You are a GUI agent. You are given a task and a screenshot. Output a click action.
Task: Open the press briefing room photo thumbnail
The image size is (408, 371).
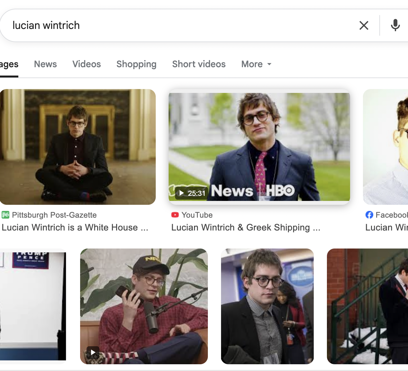tap(267, 306)
